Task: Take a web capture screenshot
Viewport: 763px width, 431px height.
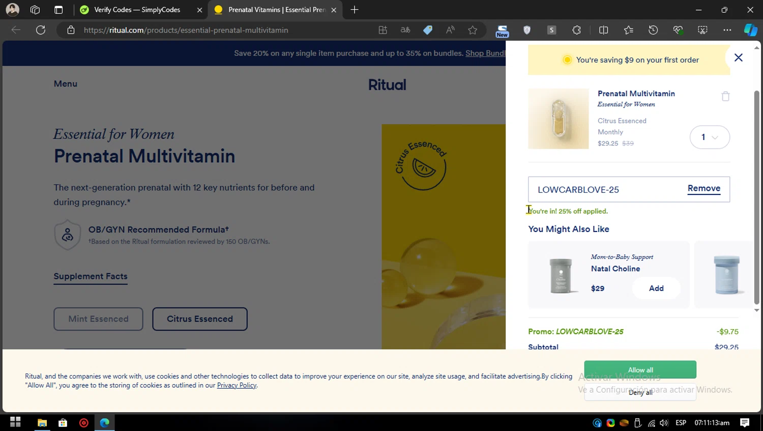Action: (702, 30)
